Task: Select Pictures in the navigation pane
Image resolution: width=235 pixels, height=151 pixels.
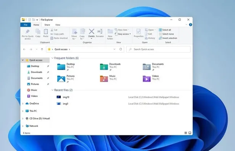Action: pyautogui.click(x=35, y=84)
